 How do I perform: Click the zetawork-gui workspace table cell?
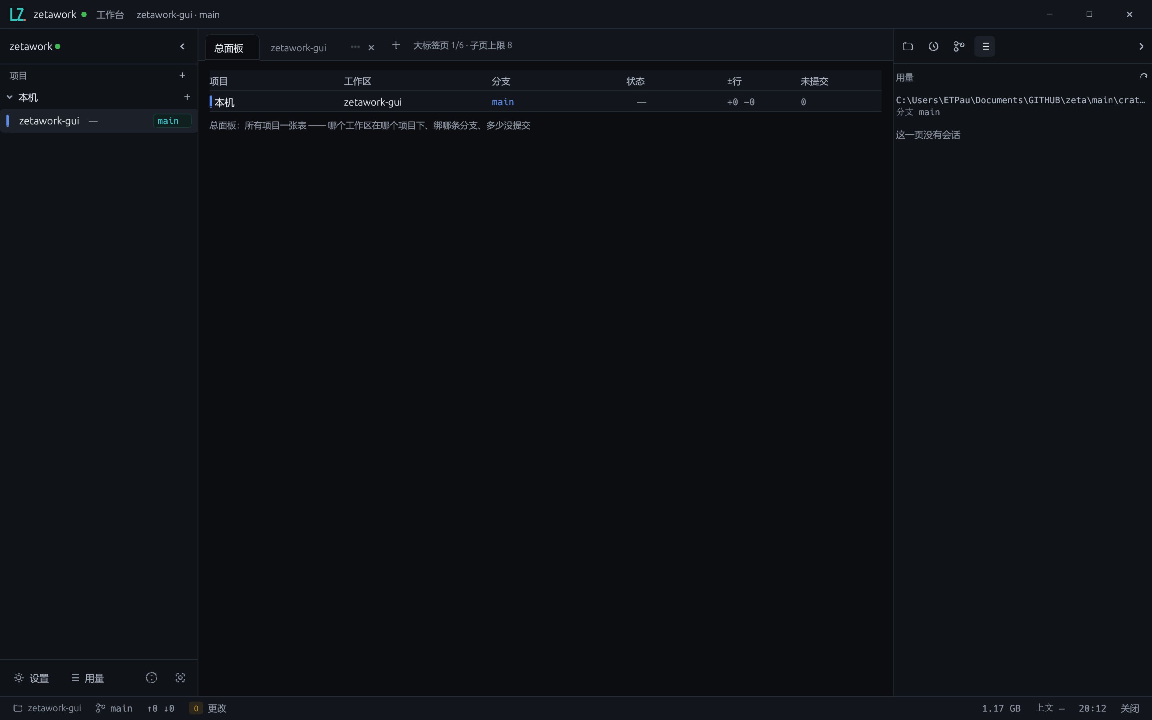coord(373,102)
